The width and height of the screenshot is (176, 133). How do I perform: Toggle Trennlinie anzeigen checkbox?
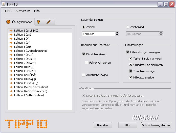[130, 71]
